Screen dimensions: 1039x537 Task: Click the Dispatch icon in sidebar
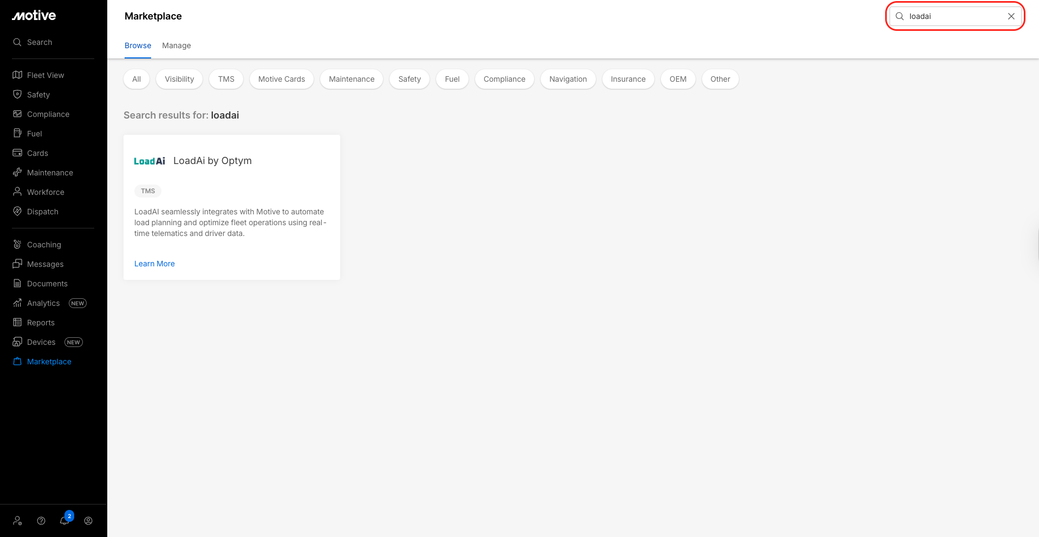(x=17, y=212)
